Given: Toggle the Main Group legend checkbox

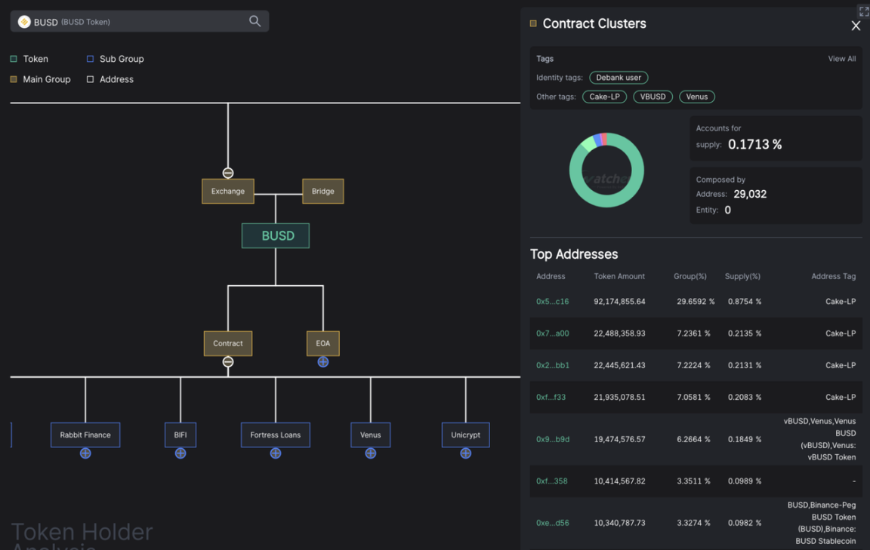Looking at the screenshot, I should (x=14, y=79).
